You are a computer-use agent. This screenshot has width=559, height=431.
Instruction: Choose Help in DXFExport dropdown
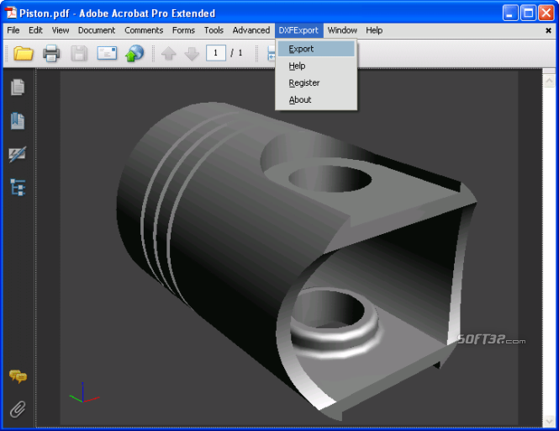click(x=316, y=66)
